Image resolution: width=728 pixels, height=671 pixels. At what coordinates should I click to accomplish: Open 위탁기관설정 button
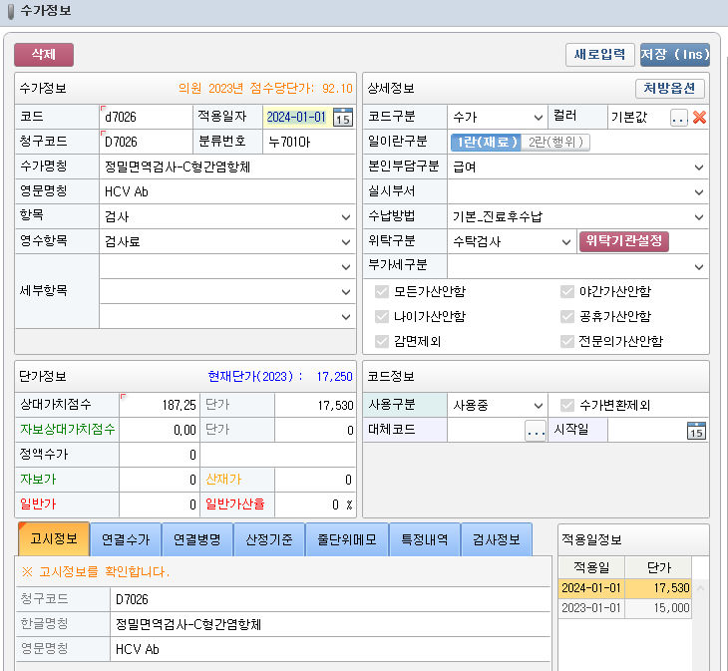[623, 241]
